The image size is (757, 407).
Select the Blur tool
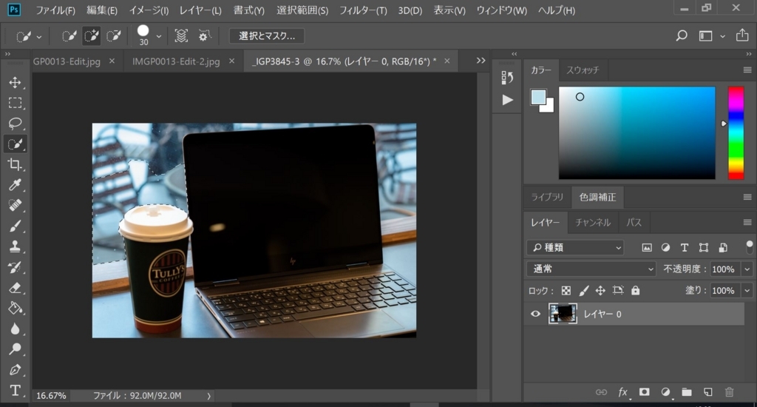point(15,329)
